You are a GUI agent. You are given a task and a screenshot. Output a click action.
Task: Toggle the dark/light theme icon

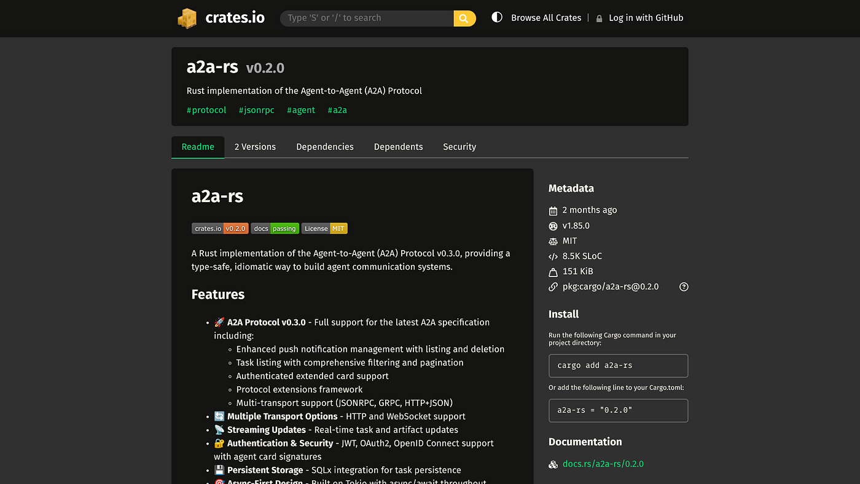point(497,17)
